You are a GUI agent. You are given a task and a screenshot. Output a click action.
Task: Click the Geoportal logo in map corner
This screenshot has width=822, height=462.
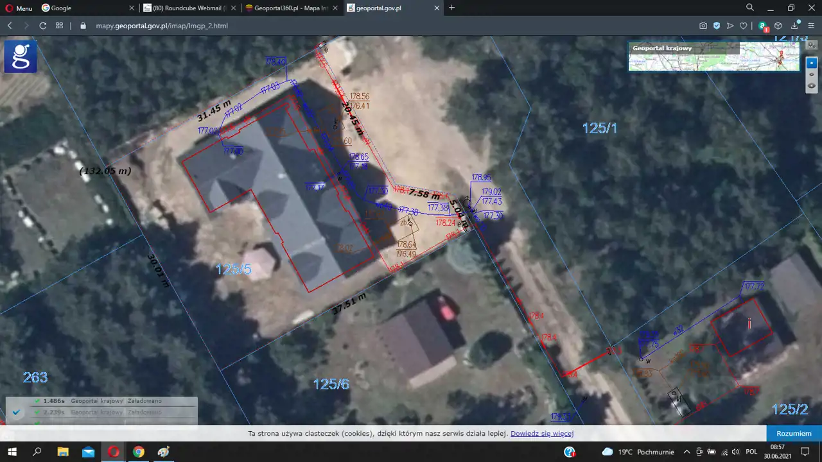(21, 56)
